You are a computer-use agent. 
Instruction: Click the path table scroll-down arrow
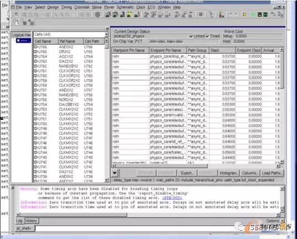click(282, 161)
